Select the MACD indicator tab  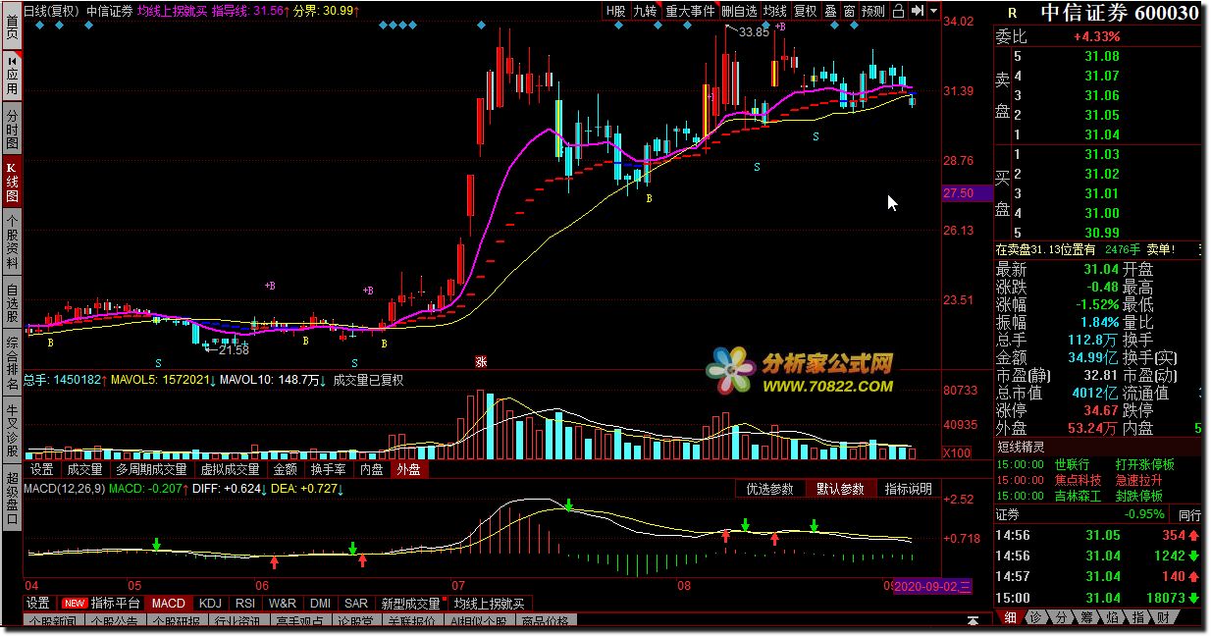click(169, 603)
